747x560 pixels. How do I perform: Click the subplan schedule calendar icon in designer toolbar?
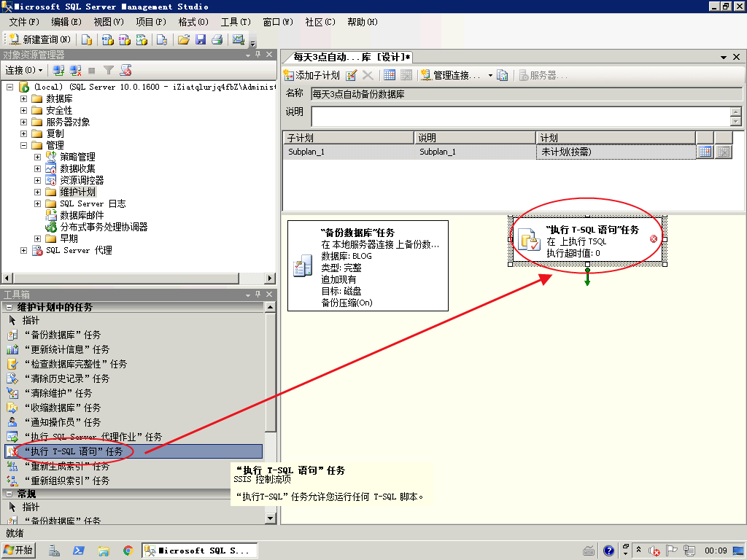390,75
